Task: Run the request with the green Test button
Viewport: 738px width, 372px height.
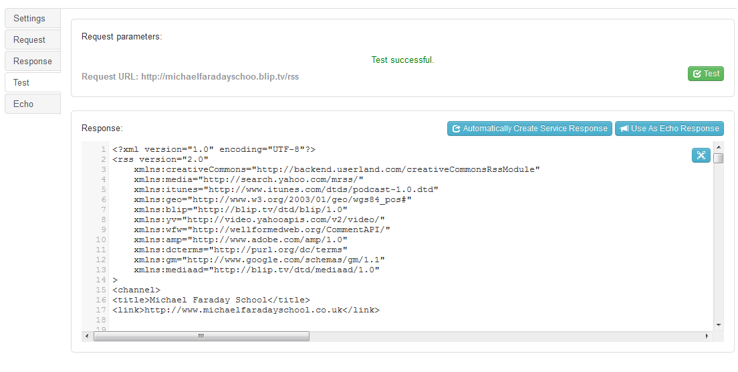Action: [x=705, y=74]
